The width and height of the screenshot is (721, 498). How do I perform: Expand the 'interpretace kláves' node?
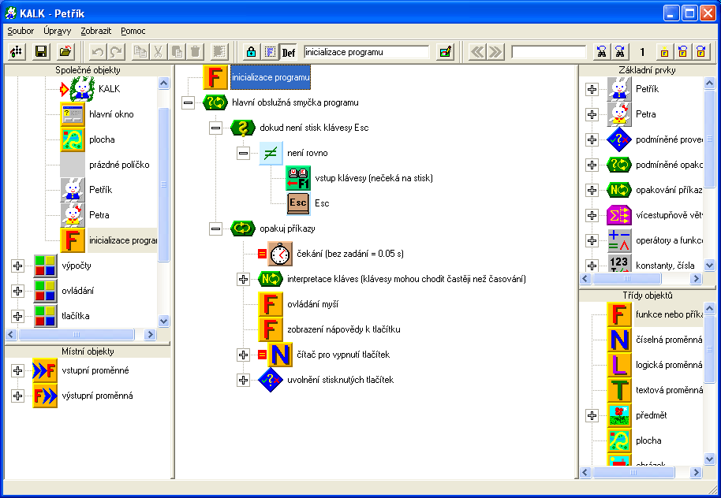point(243,279)
